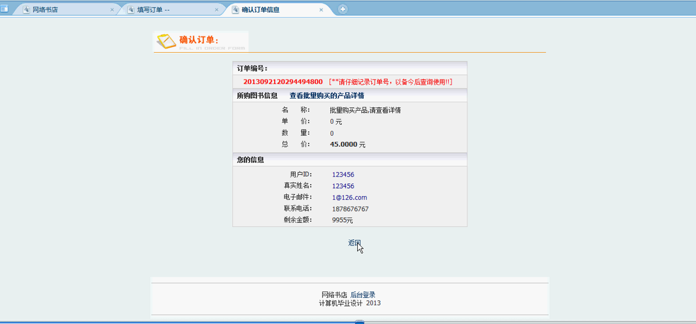Click the page icon on 填写订单 tab
696x324 pixels.
click(131, 9)
